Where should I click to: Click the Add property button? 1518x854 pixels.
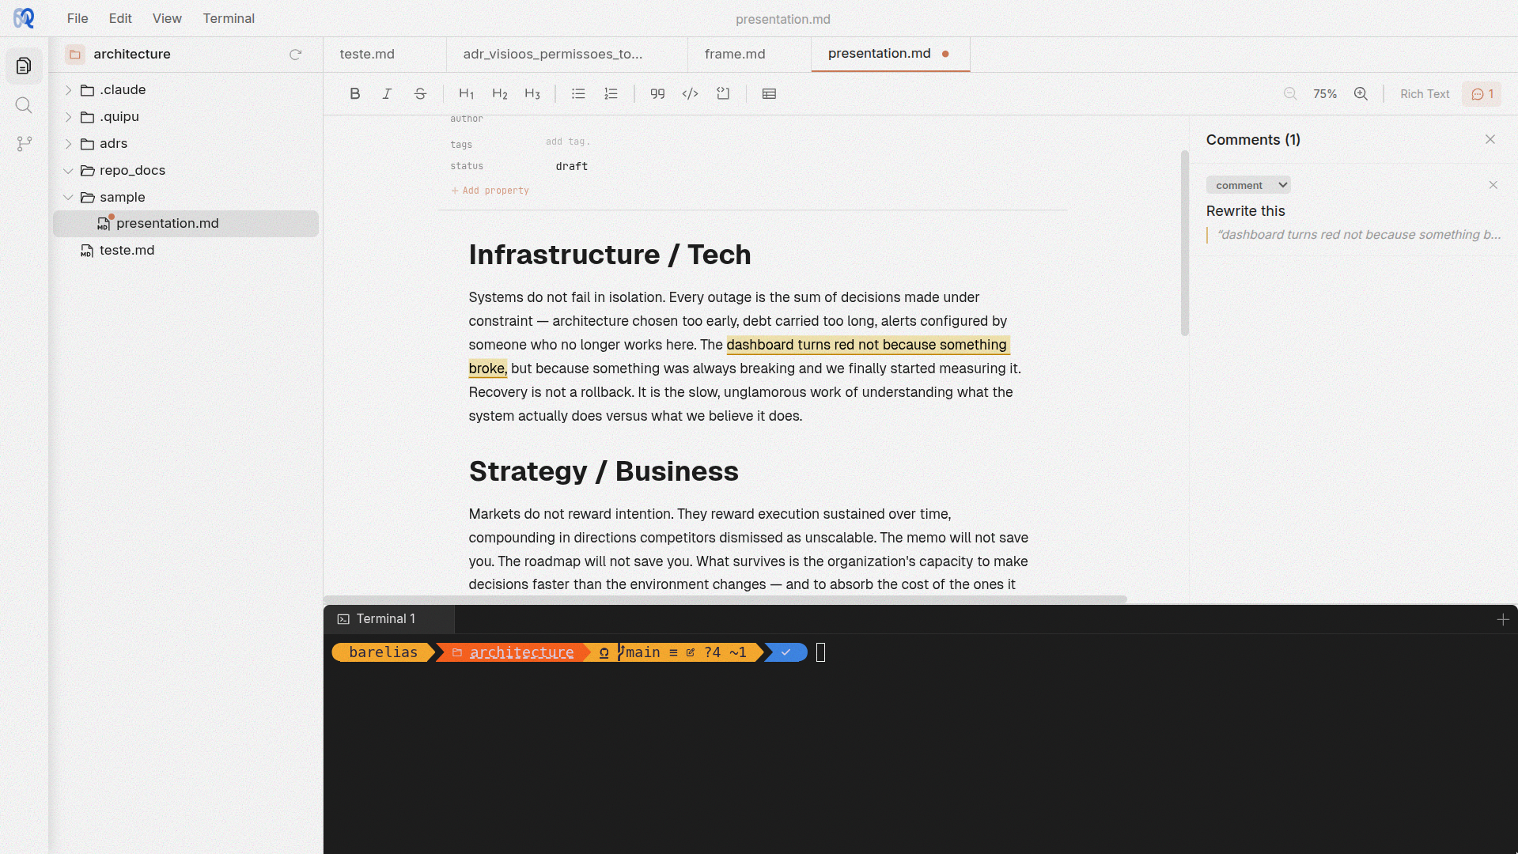pyautogui.click(x=490, y=190)
